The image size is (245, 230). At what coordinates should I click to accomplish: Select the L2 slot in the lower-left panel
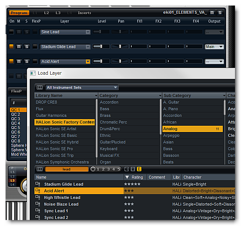click(x=12, y=176)
